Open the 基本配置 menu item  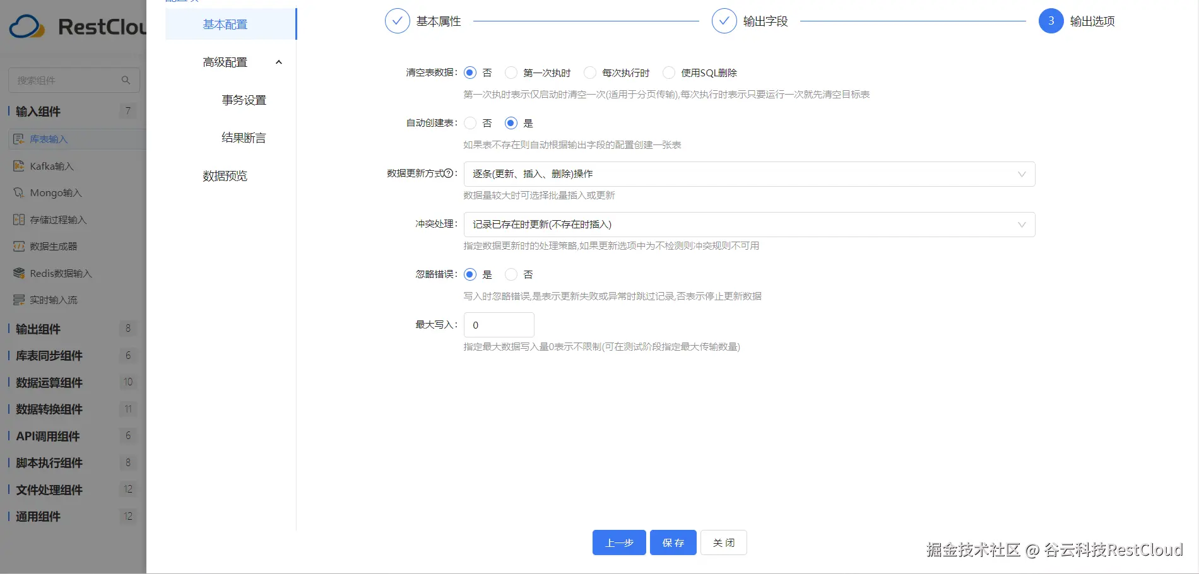pos(230,24)
